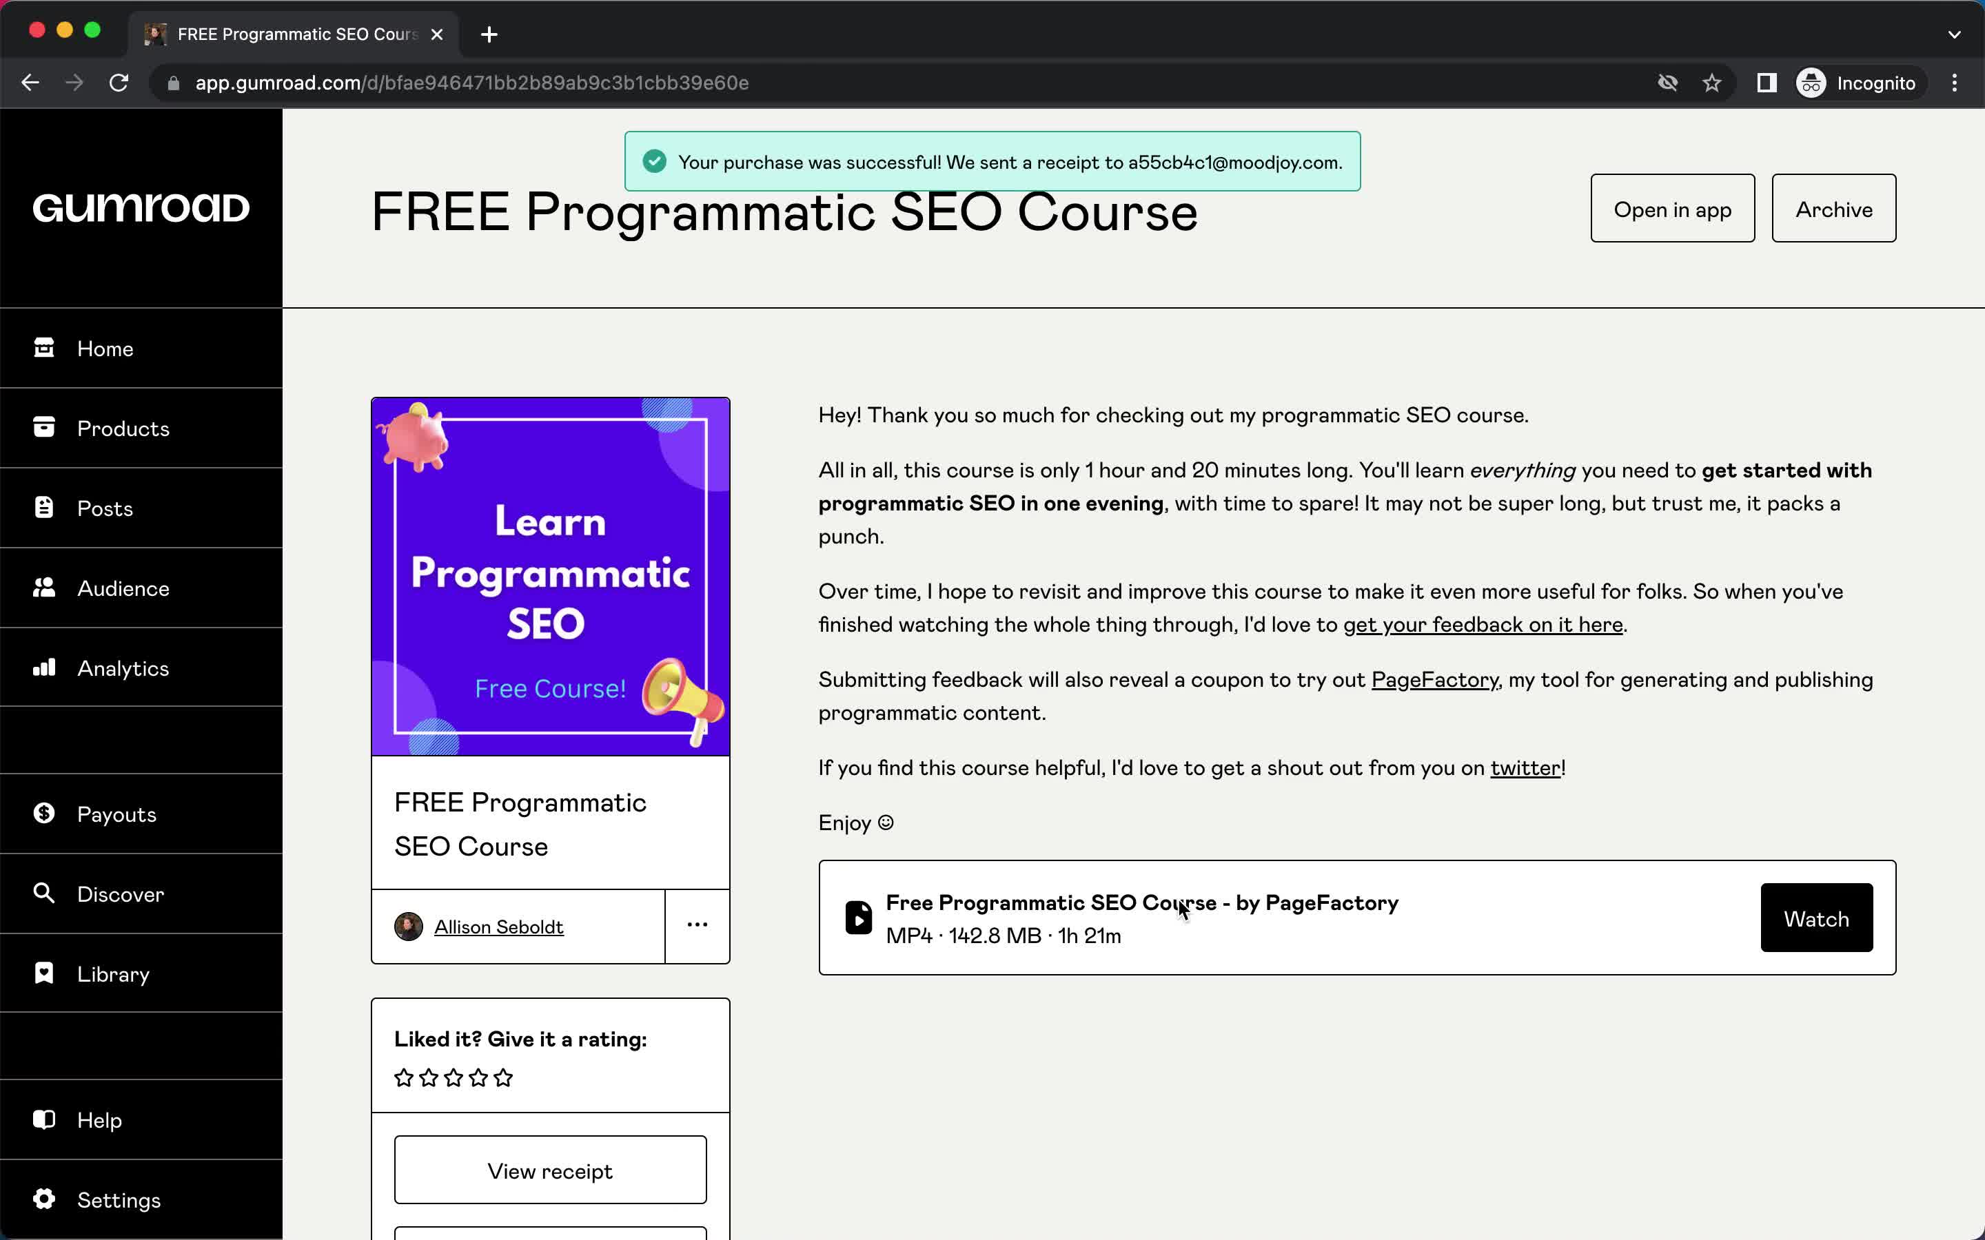Give a one-star rating
This screenshot has width=1985, height=1240.
coord(404,1077)
